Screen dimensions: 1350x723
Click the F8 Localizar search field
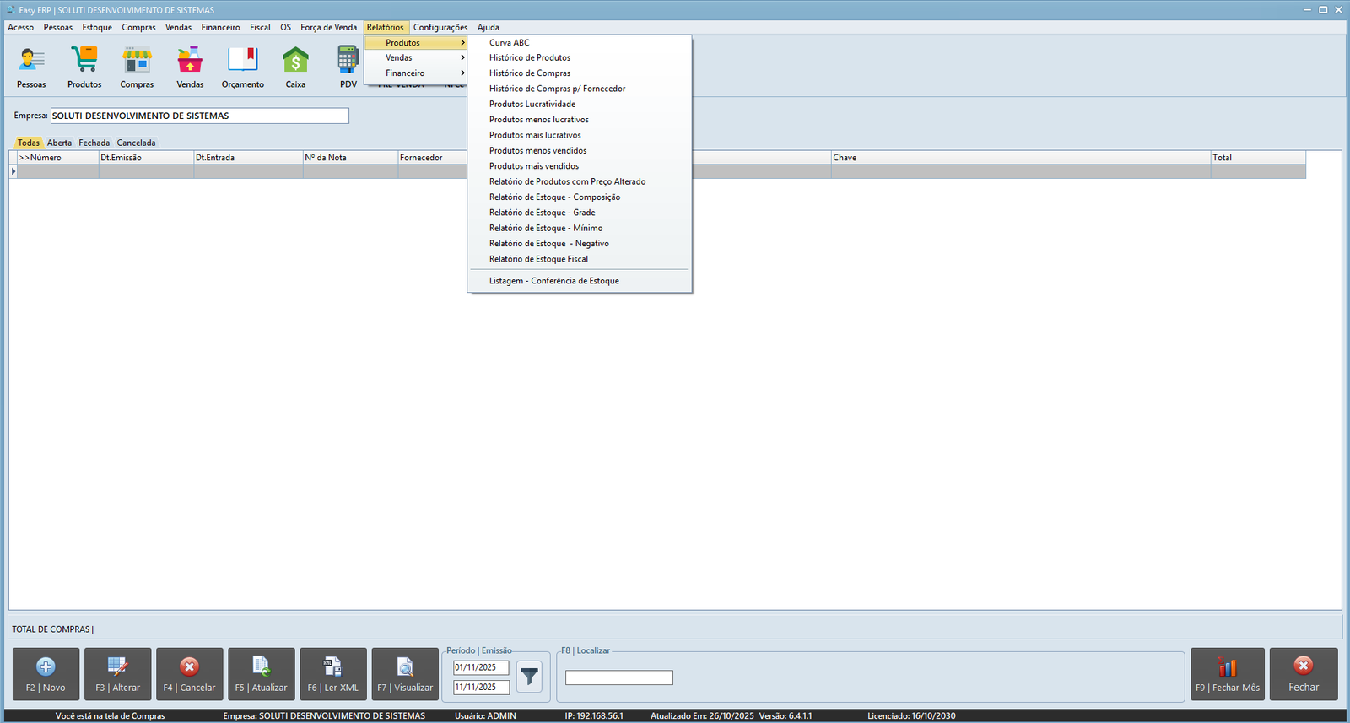618,677
